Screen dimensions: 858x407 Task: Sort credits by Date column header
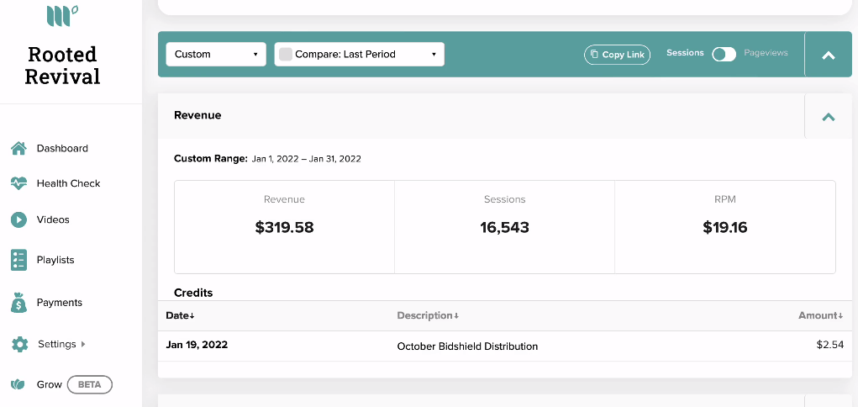click(x=180, y=315)
